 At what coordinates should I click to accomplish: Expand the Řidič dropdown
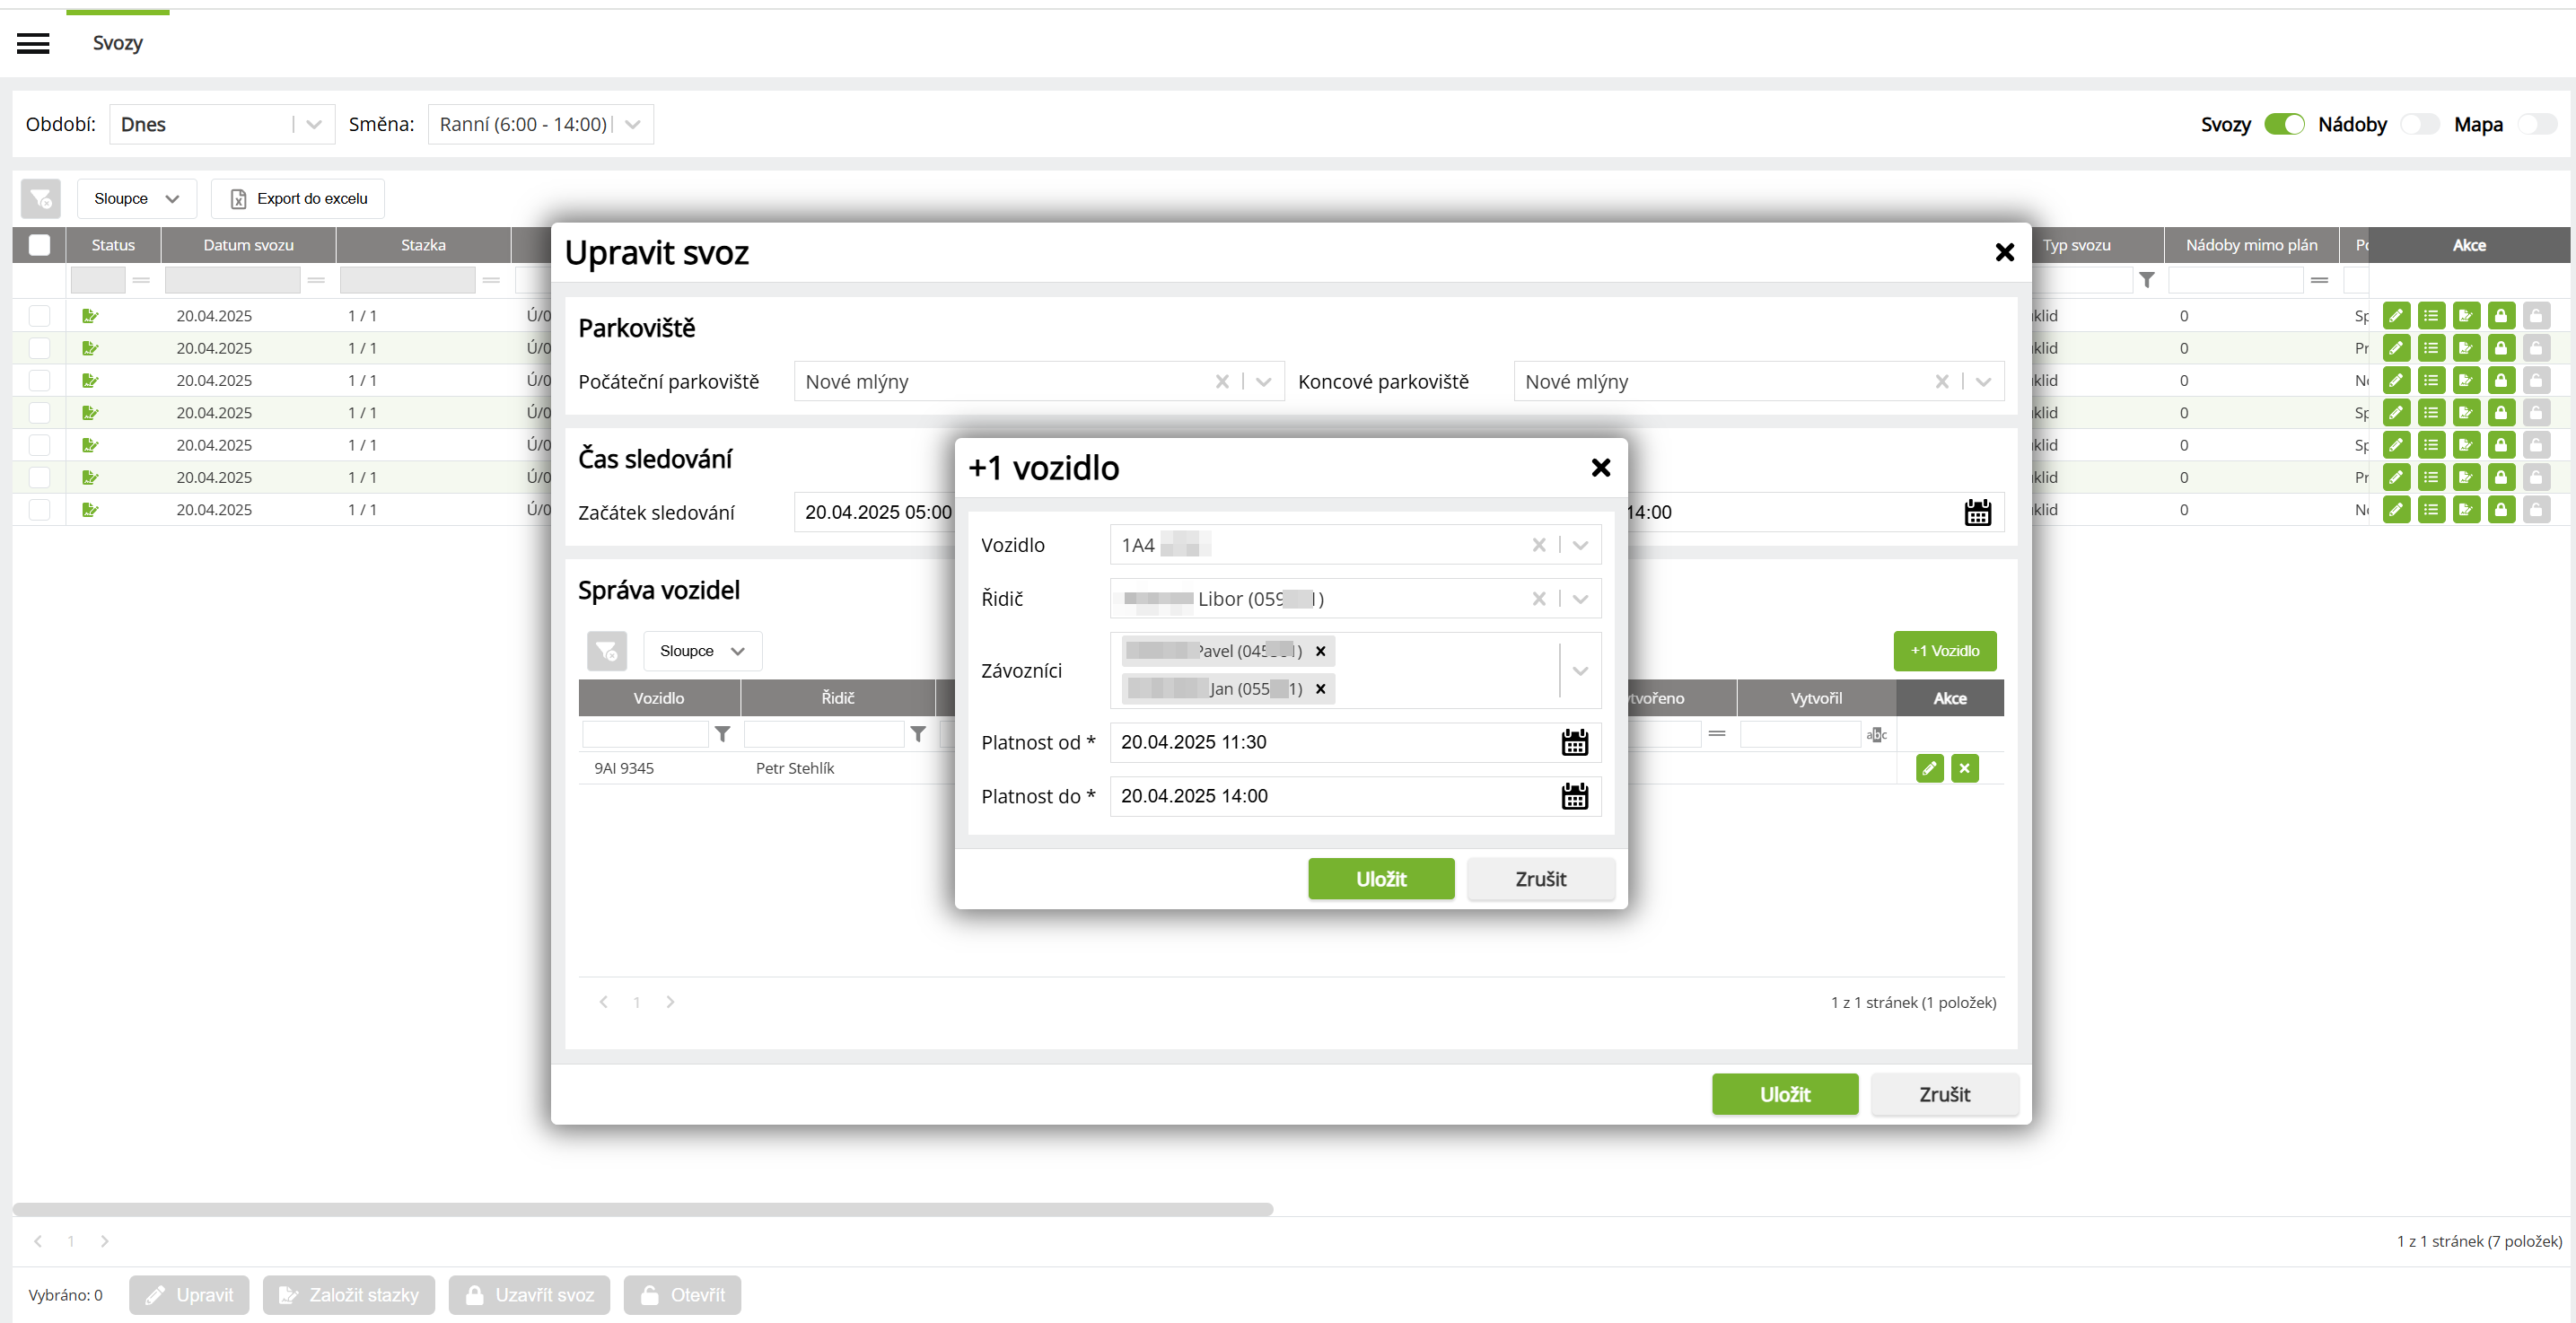click(x=1580, y=599)
